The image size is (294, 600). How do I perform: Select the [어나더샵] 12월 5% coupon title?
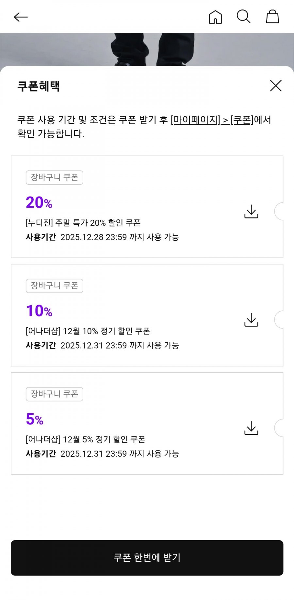click(85, 439)
